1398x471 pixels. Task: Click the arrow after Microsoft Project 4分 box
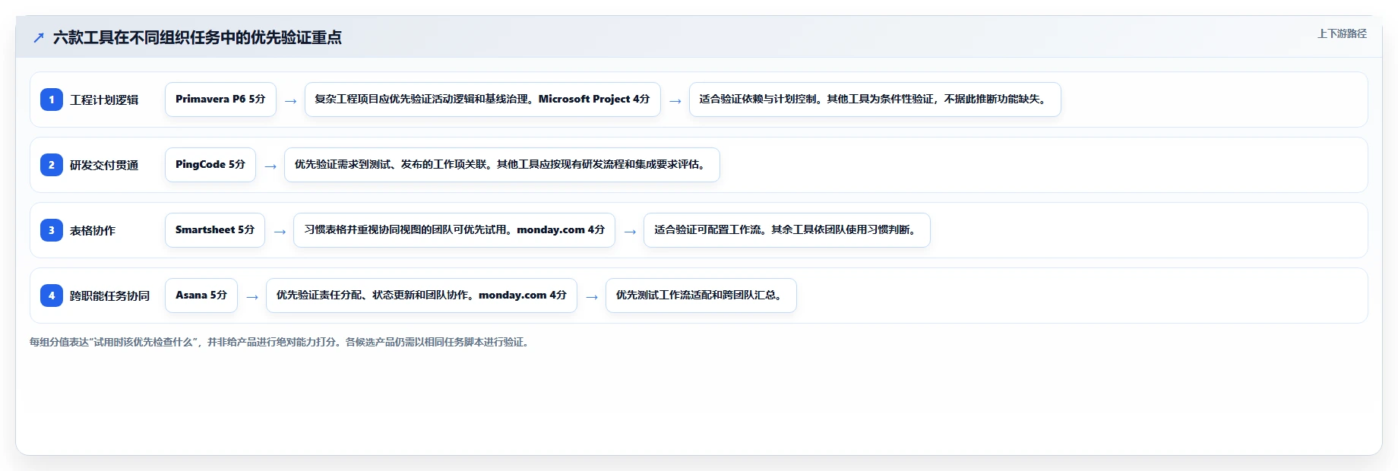(675, 100)
